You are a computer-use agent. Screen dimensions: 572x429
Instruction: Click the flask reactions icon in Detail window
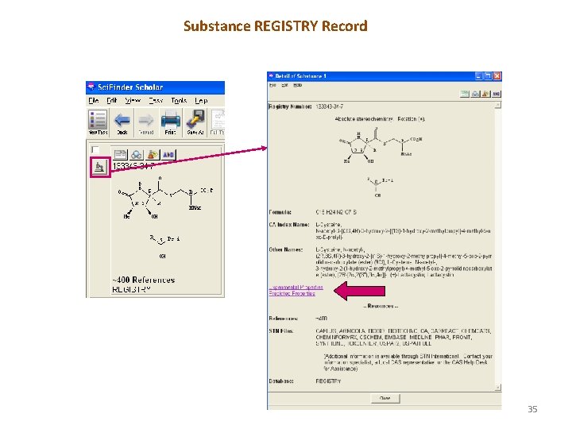486,94
